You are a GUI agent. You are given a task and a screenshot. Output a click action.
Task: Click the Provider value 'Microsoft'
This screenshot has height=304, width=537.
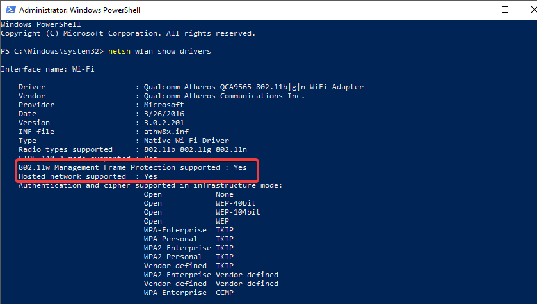[164, 105]
